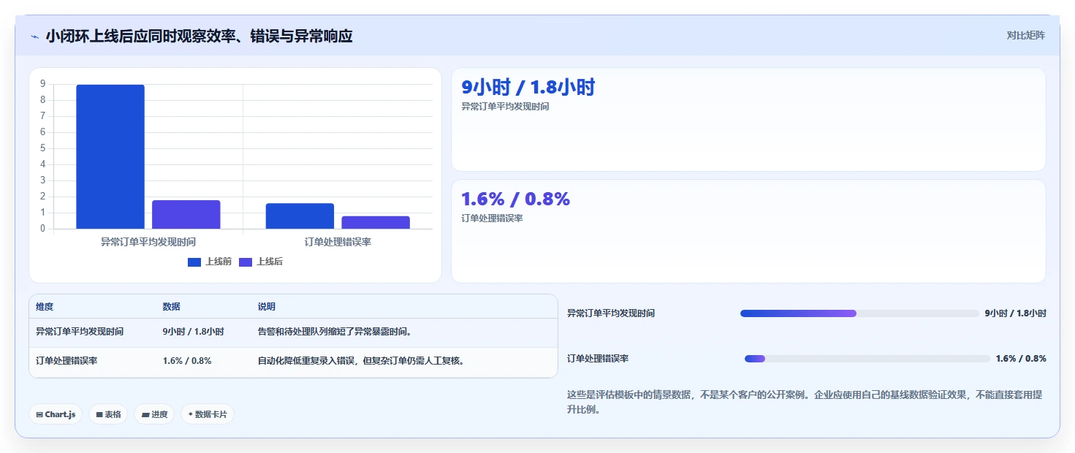
Task: Select the 对比矩阵 label at top right
Action: [1026, 35]
